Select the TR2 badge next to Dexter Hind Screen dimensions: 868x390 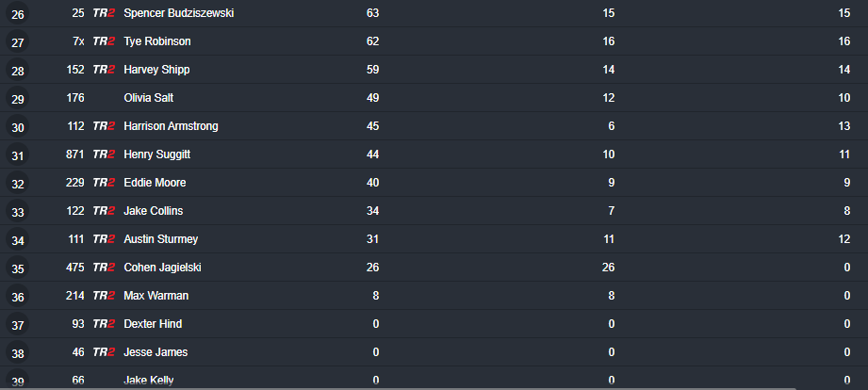pos(104,324)
